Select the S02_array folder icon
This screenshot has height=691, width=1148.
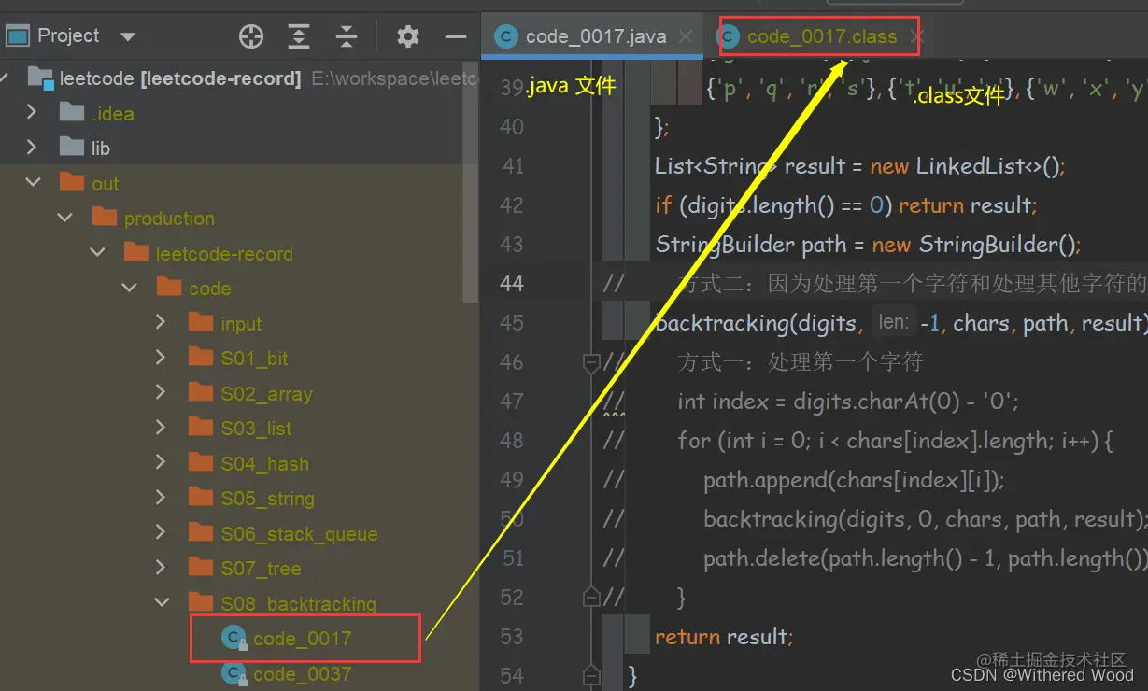201,392
